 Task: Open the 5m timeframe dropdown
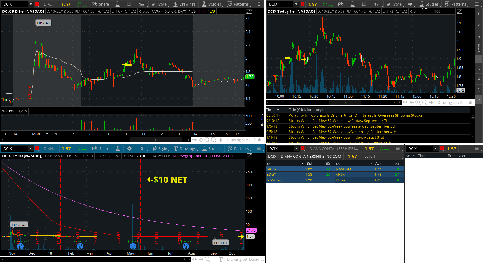[x=142, y=4]
